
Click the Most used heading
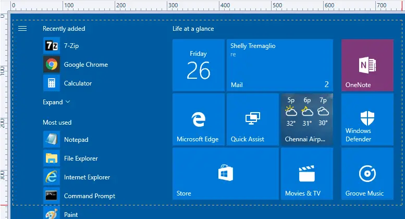(x=57, y=123)
